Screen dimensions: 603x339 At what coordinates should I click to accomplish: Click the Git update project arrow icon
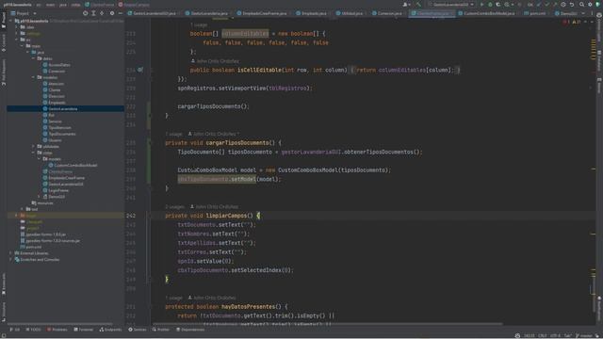(x=539, y=5)
